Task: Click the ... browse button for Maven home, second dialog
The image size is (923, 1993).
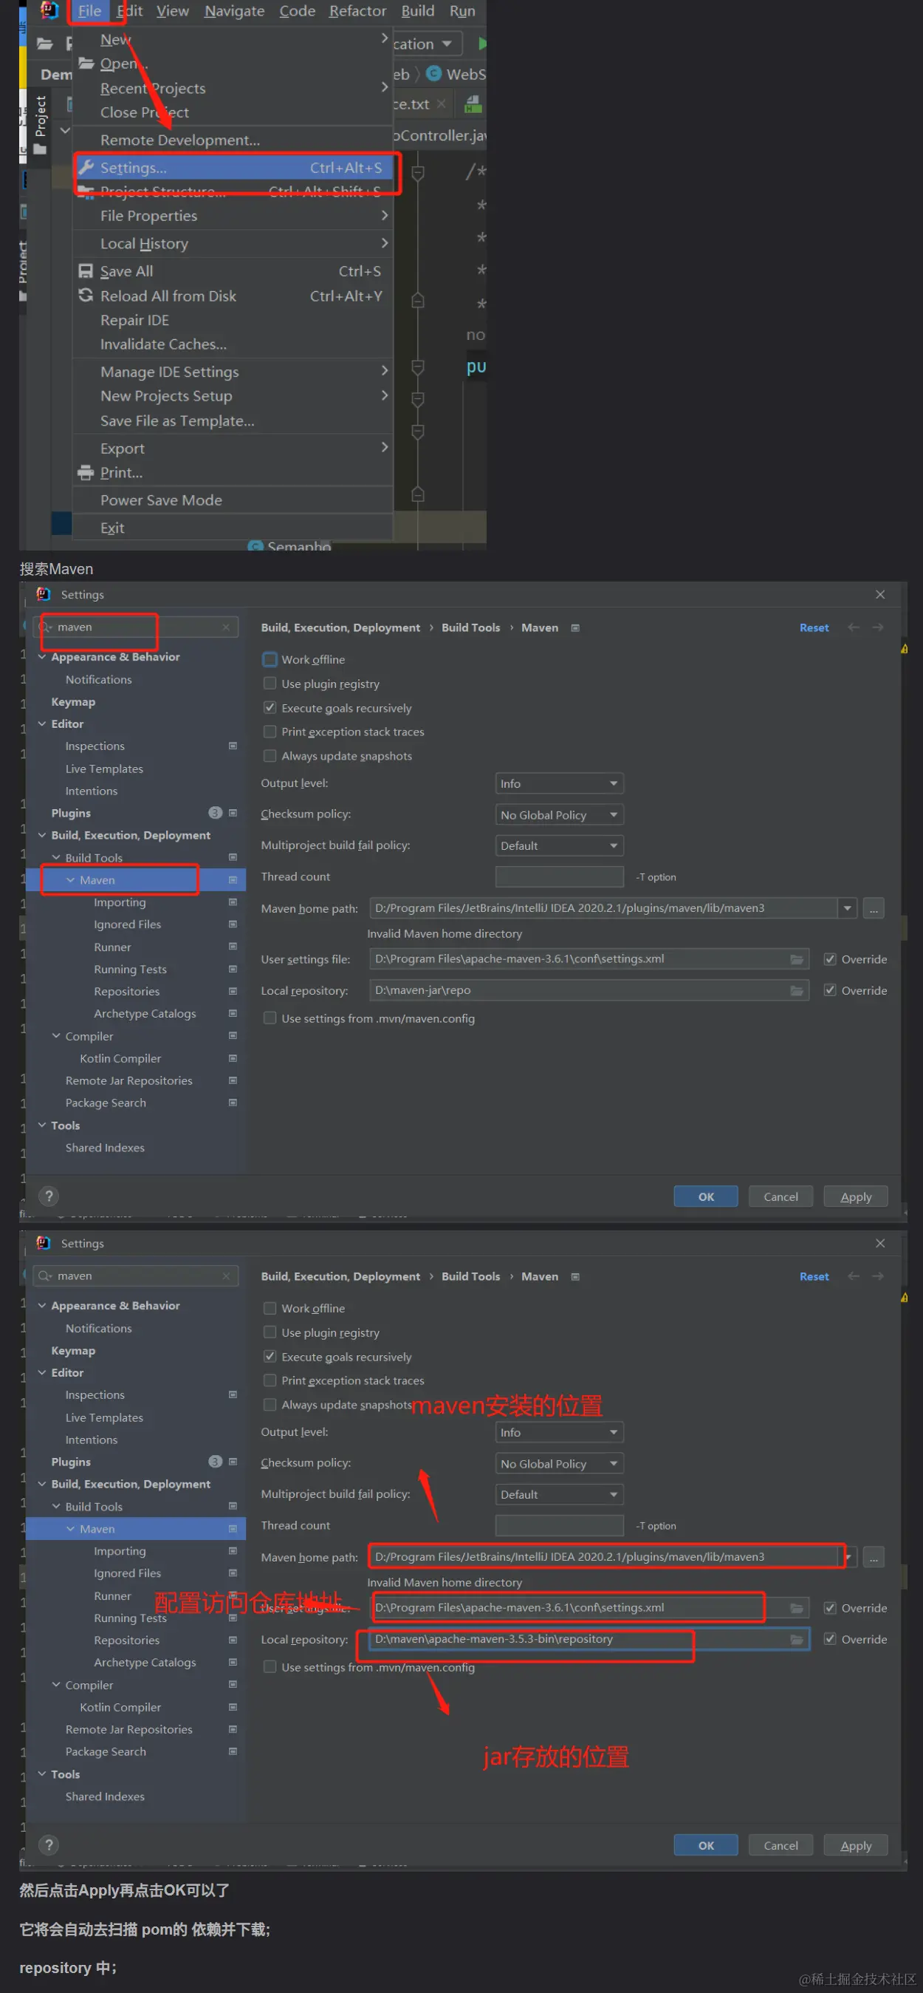Action: point(874,1557)
